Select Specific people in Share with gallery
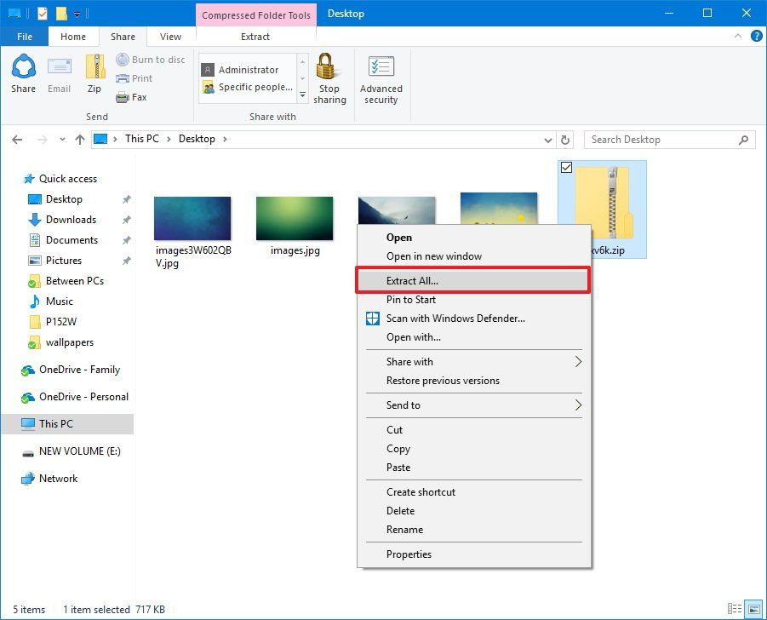 (x=251, y=87)
